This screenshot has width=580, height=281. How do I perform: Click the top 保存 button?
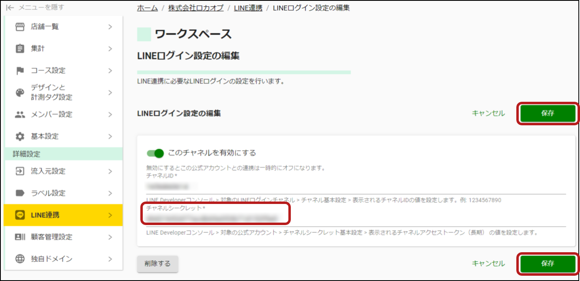click(548, 114)
